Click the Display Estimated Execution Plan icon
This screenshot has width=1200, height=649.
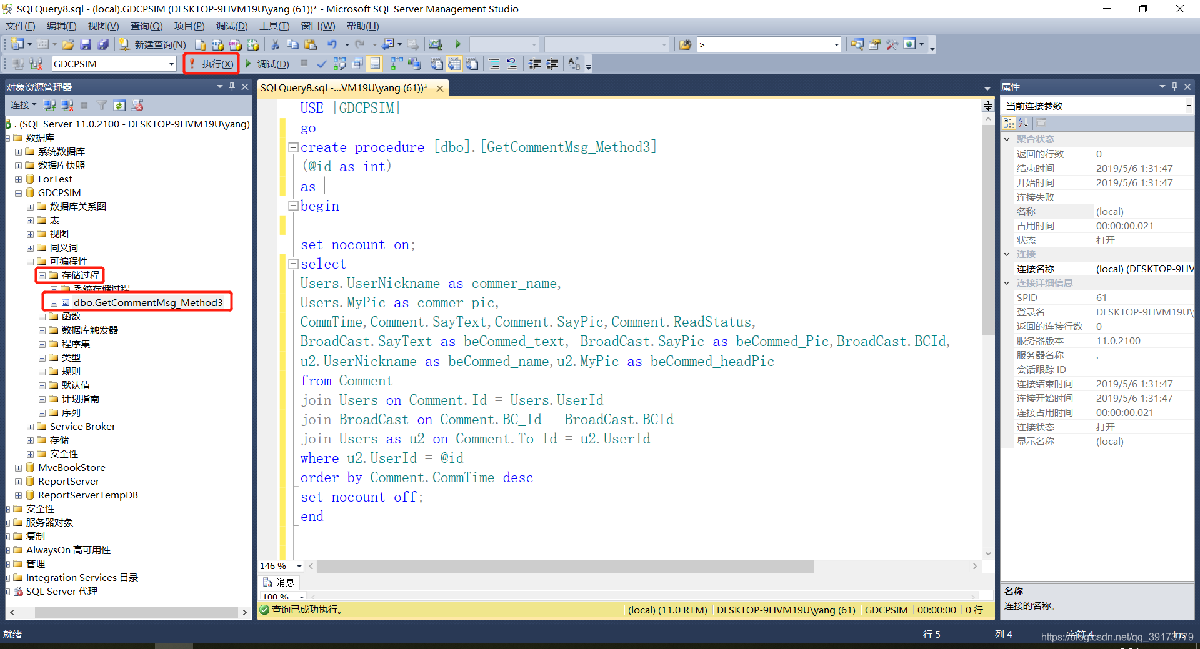tap(339, 64)
